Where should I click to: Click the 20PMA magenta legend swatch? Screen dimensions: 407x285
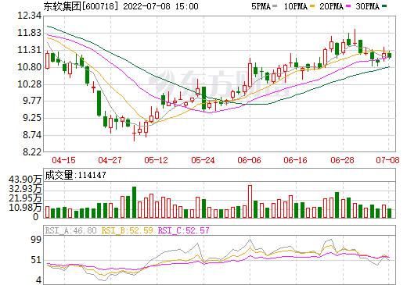(348, 6)
